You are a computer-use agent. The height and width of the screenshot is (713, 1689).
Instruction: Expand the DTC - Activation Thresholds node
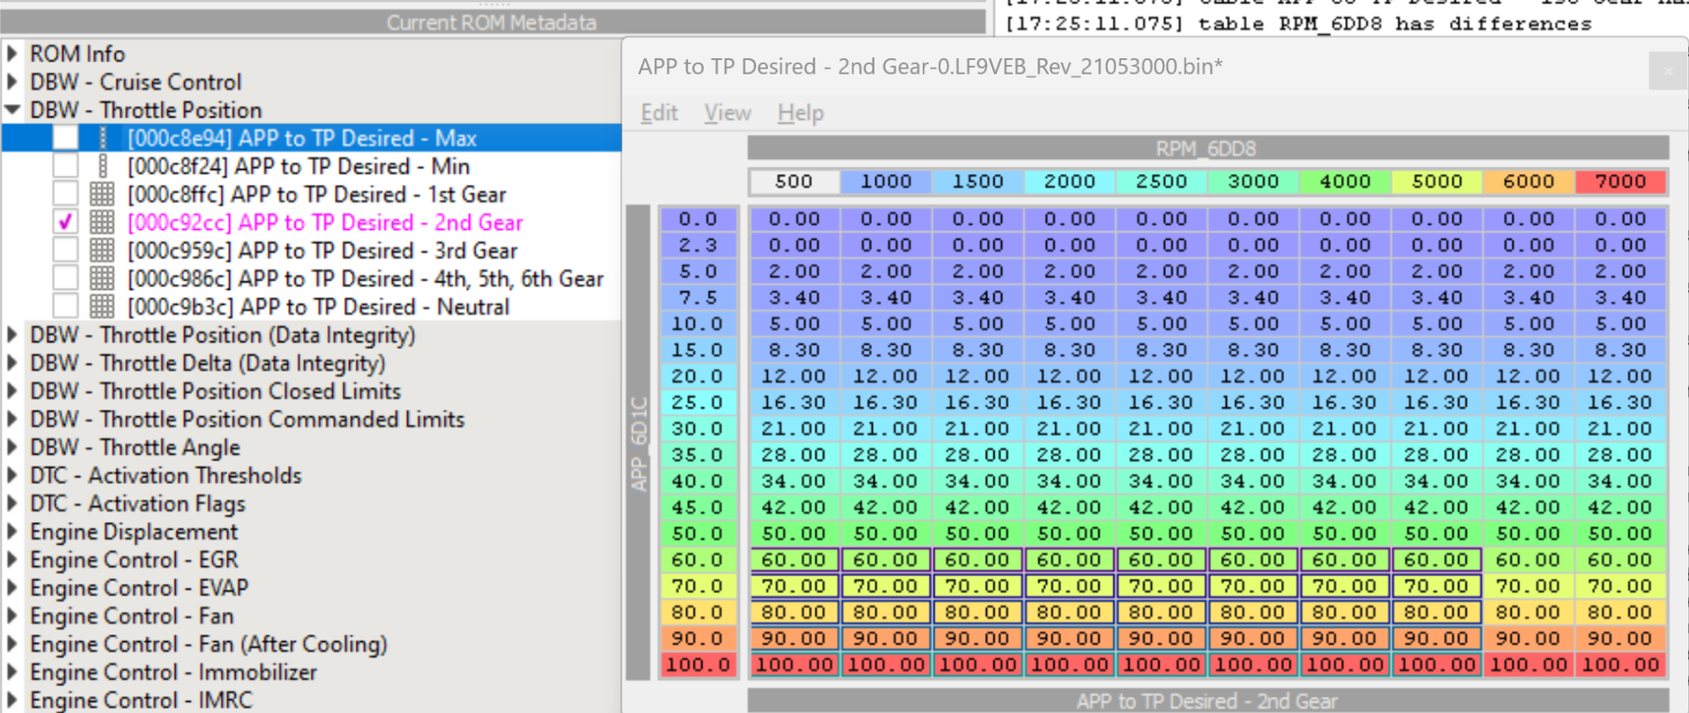pos(13,475)
